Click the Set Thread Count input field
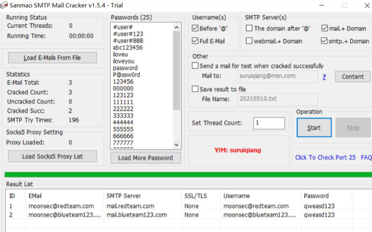 point(269,123)
